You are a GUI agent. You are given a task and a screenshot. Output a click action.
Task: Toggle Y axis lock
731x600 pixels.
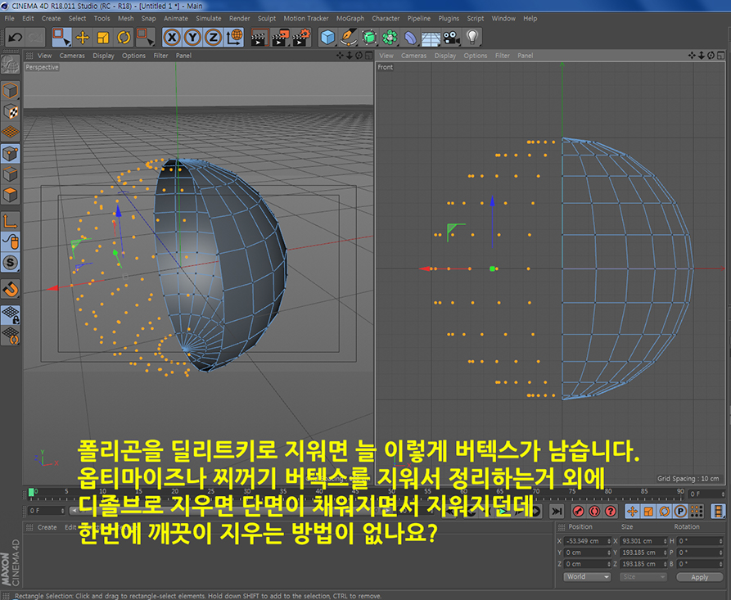[192, 38]
